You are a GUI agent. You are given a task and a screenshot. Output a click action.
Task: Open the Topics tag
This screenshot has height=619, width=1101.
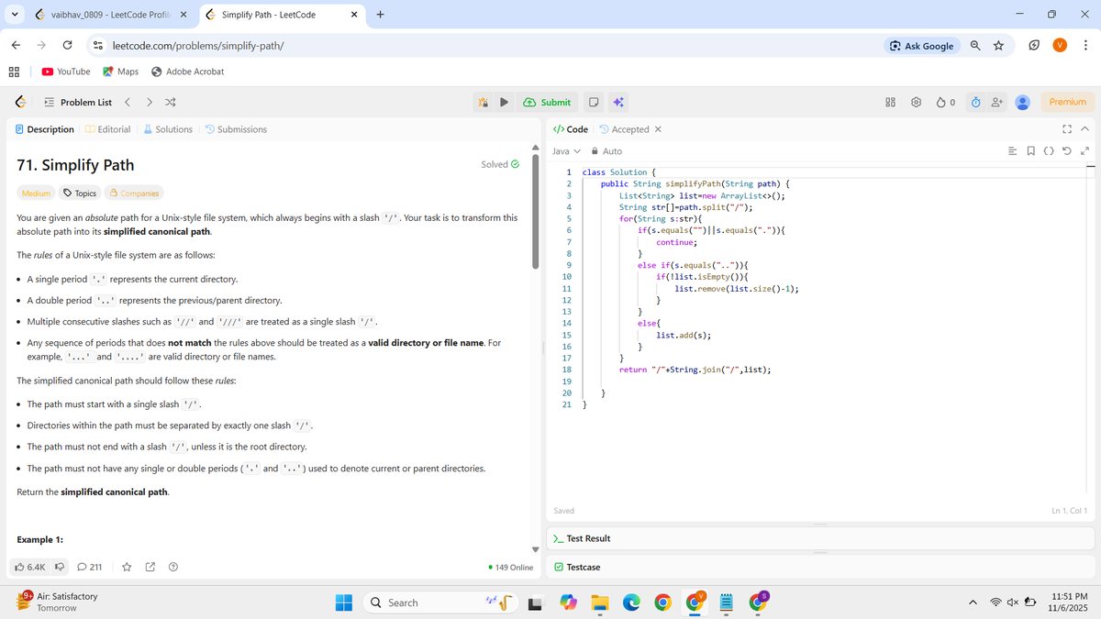point(80,193)
